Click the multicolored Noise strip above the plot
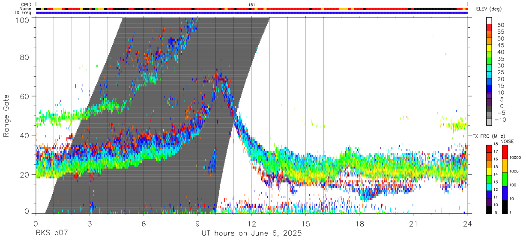 point(252,9)
